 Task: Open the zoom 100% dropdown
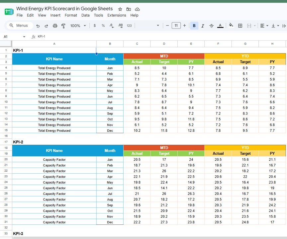click(x=78, y=26)
